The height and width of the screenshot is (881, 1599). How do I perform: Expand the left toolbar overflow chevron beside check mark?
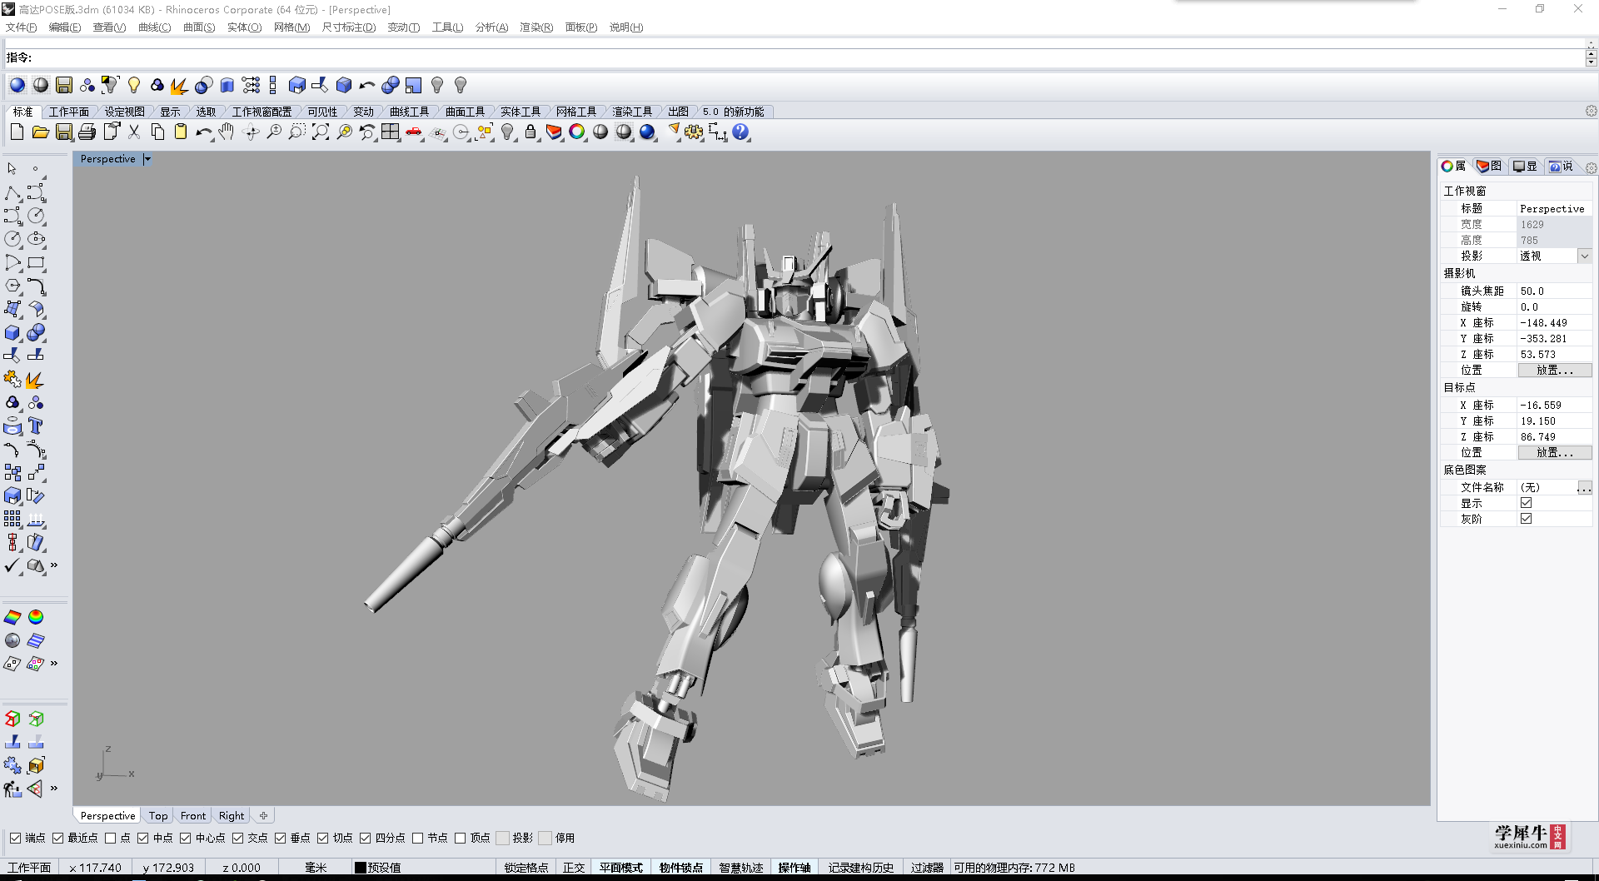coord(54,565)
